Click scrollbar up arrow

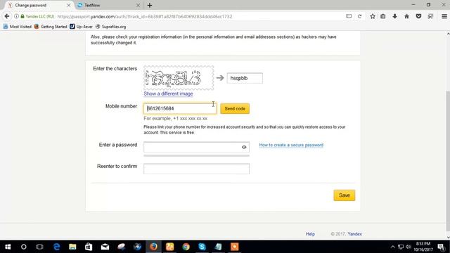(448, 34)
